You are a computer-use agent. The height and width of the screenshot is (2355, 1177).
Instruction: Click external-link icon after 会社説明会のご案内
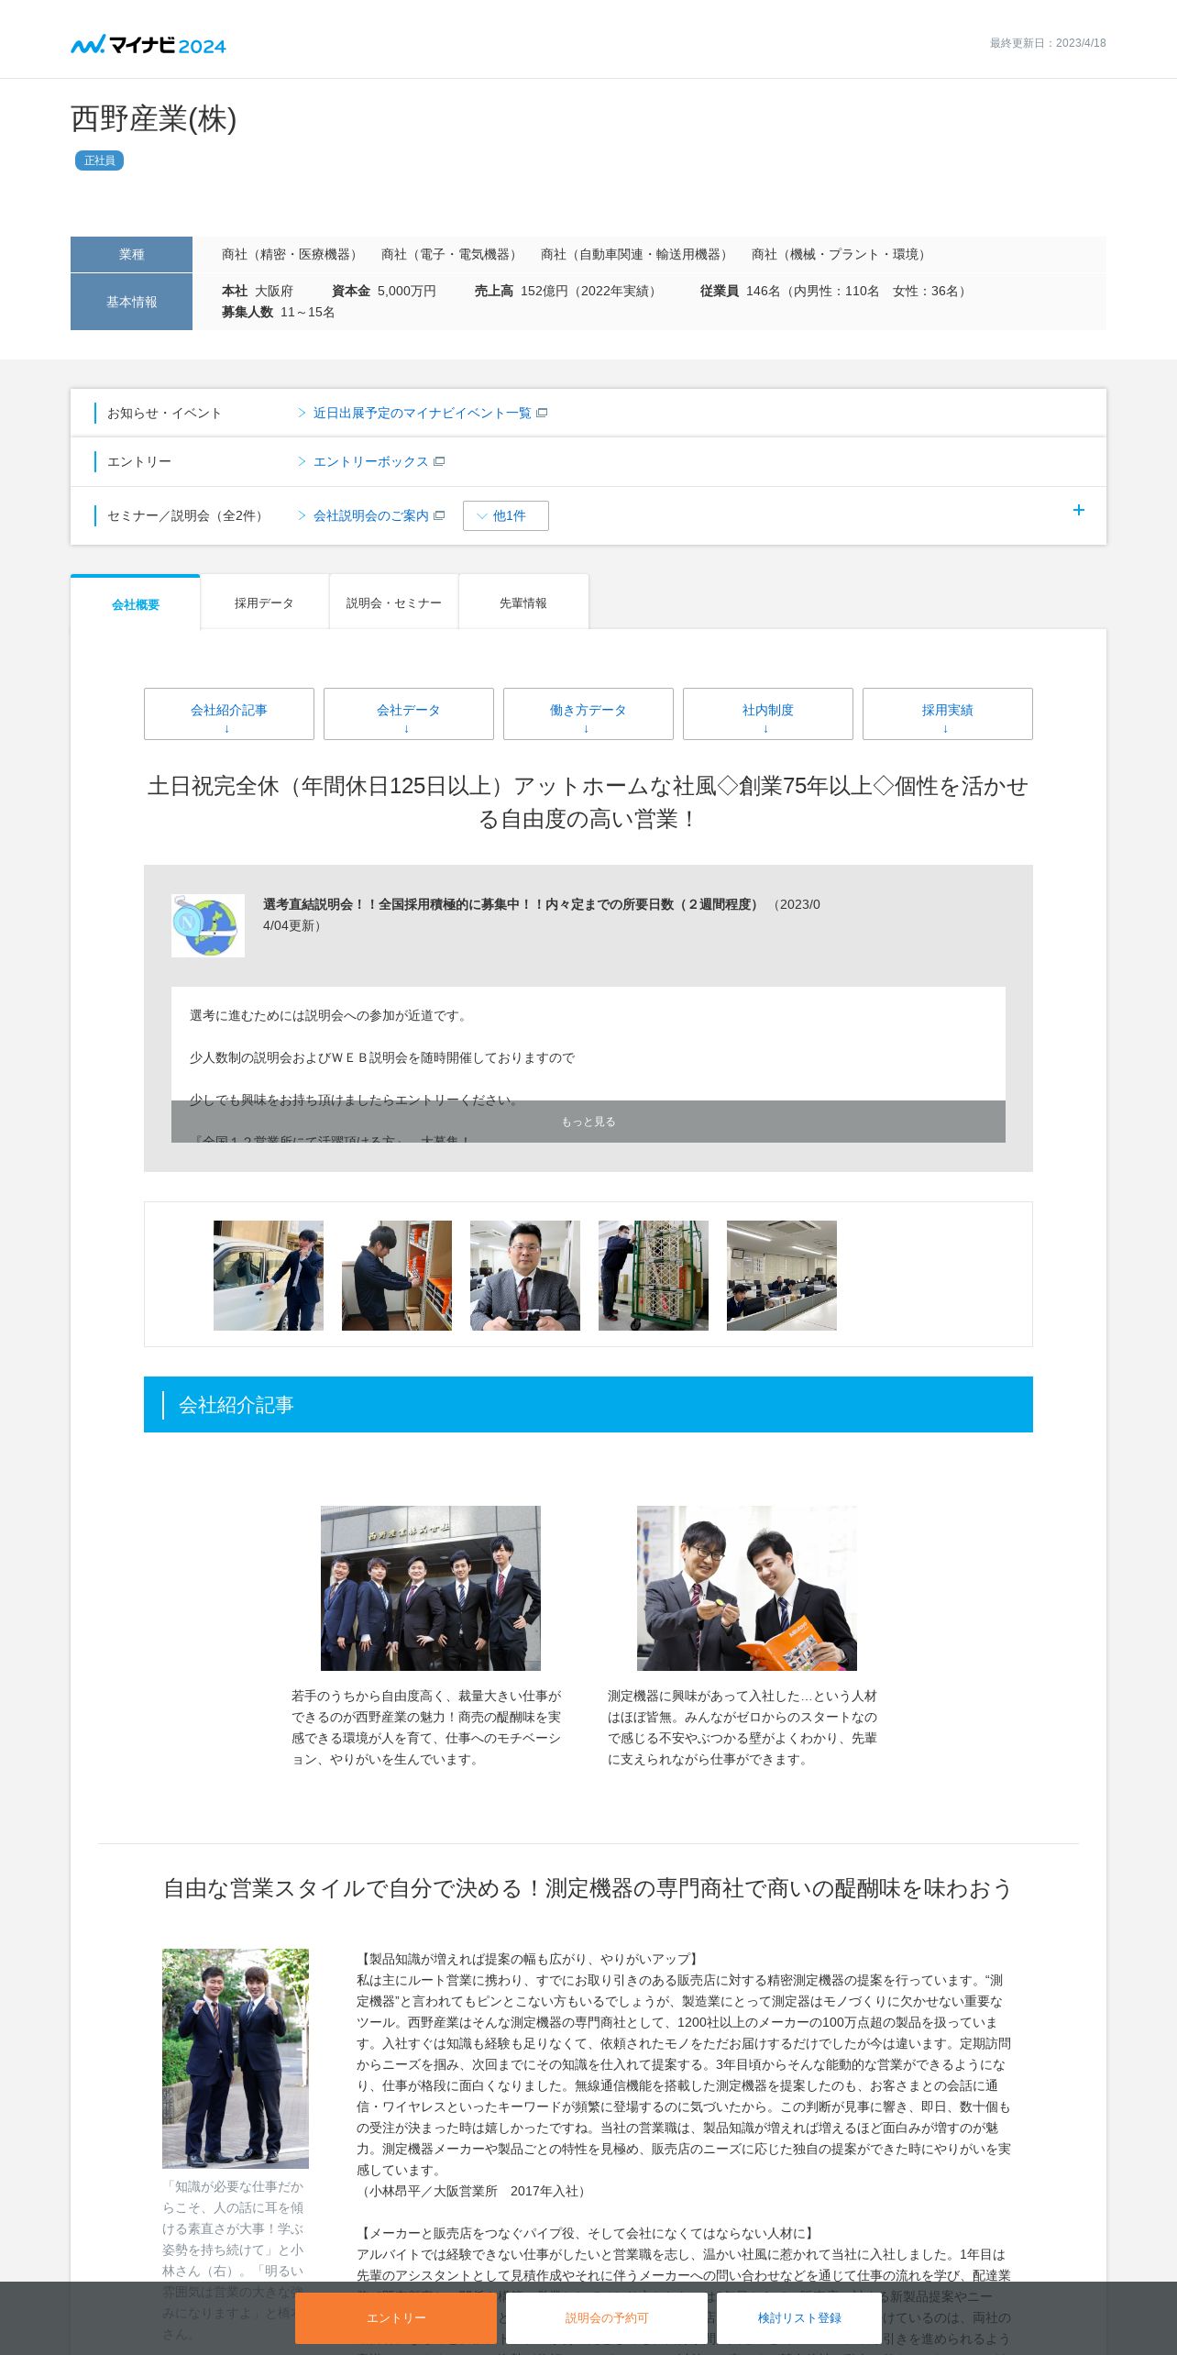(x=439, y=515)
